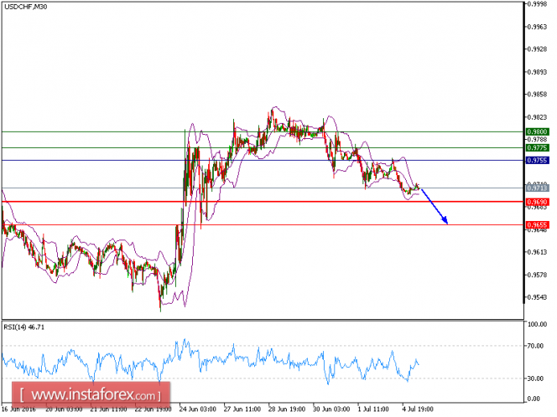This screenshot has width=557, height=417.
Task: Click the 0.9963 price axis value
Action: (x=537, y=27)
